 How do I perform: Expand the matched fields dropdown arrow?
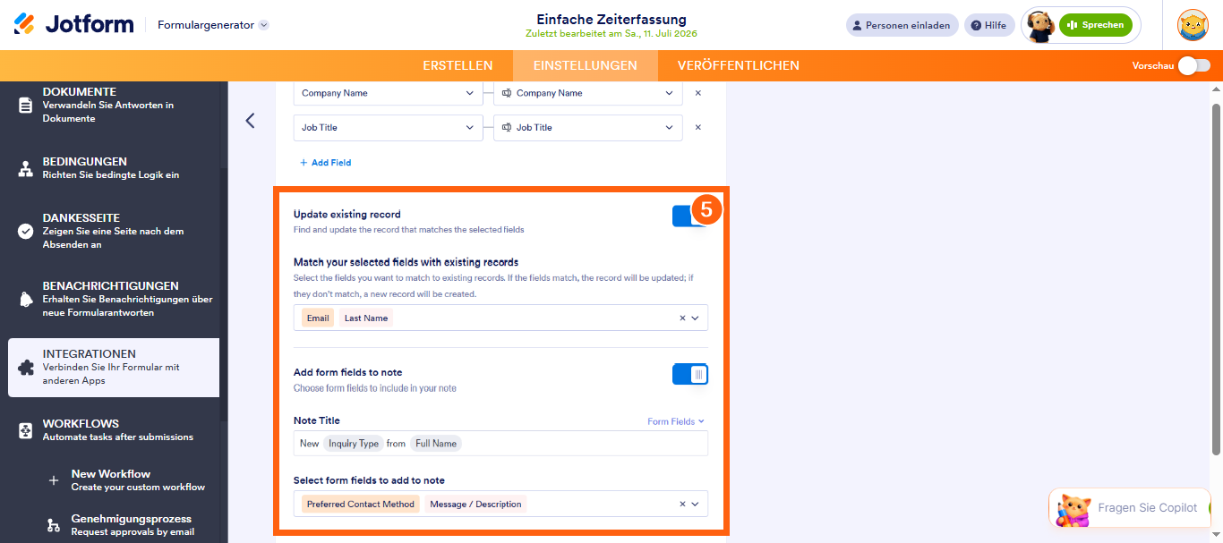click(696, 318)
